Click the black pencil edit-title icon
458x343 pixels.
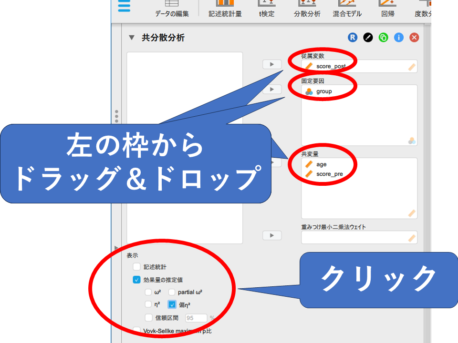(x=368, y=38)
